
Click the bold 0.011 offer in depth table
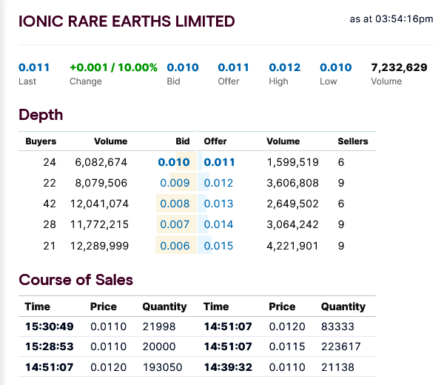220,162
